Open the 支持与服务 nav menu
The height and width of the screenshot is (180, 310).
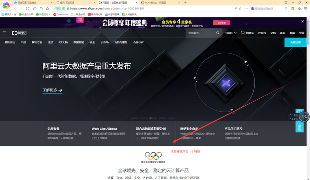(121, 42)
